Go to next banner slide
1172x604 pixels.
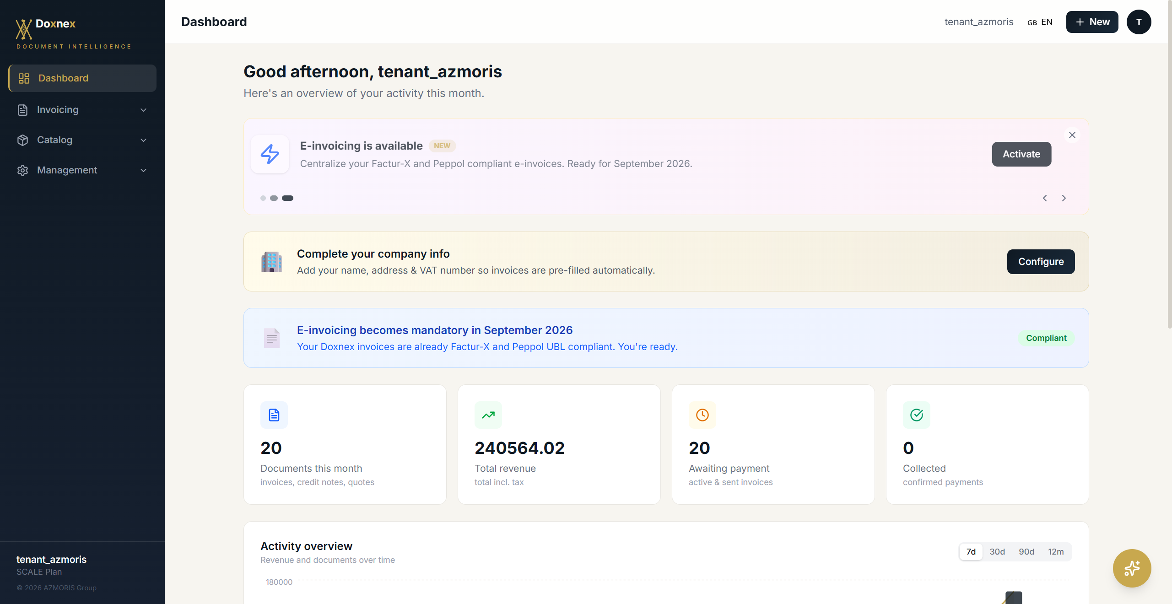1064,198
